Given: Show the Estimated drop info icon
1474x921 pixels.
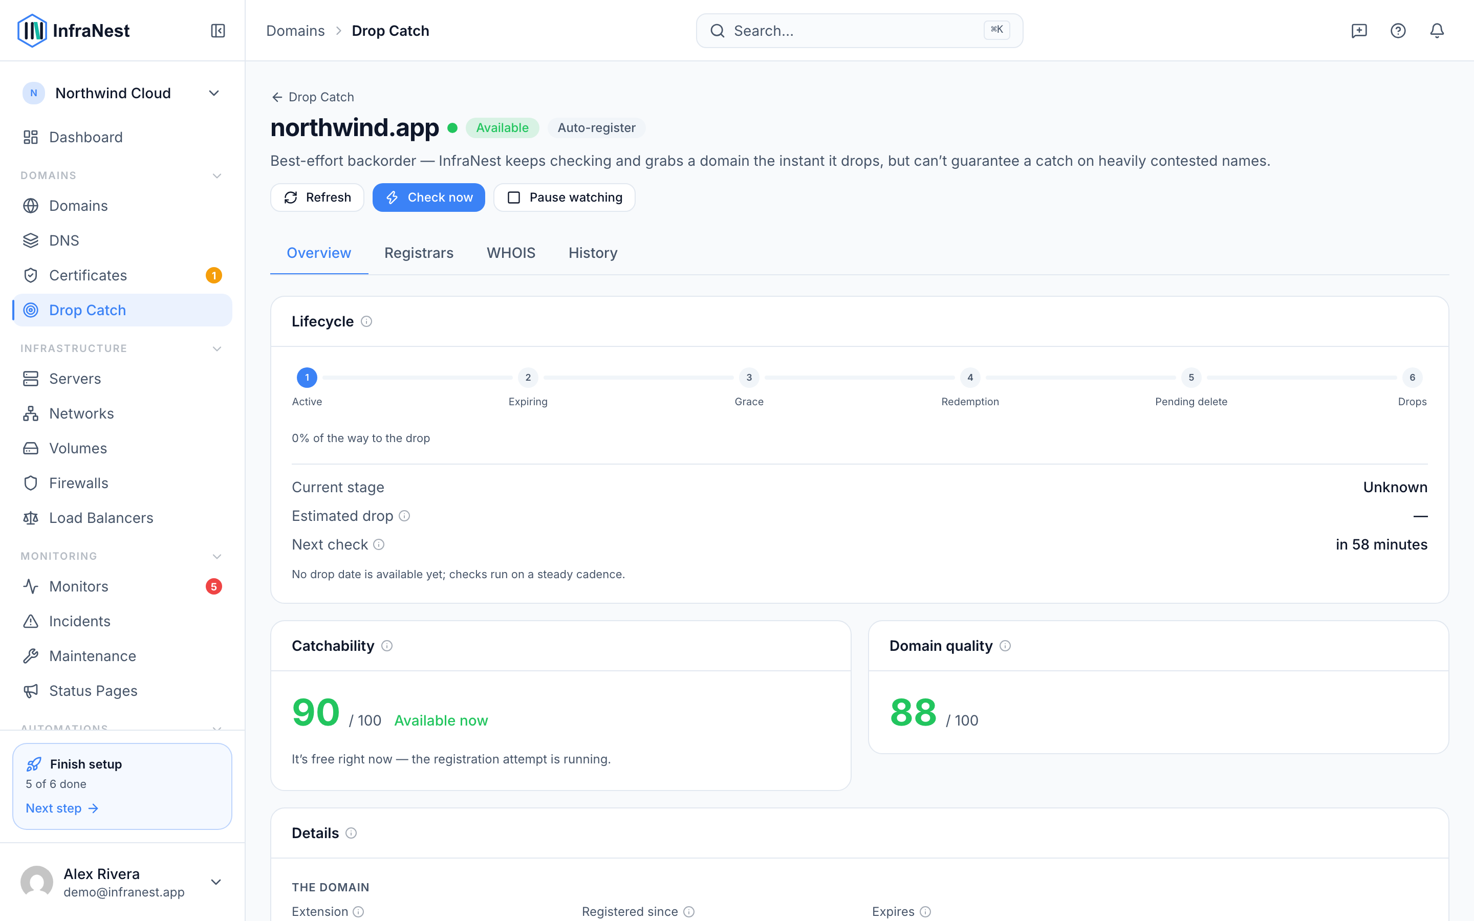Looking at the screenshot, I should pyautogui.click(x=404, y=516).
